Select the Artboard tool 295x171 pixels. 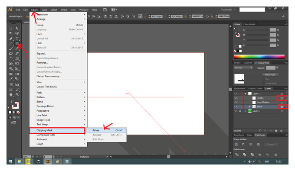[x=11, y=90]
